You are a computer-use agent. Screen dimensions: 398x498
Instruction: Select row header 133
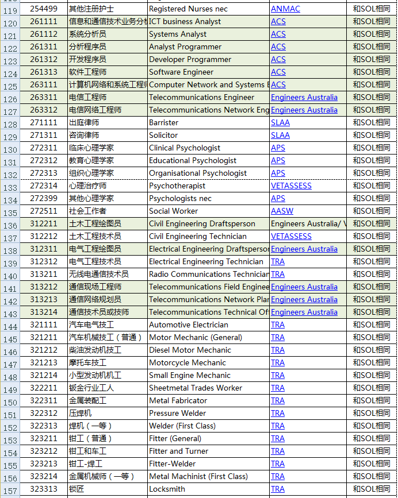tap(10, 186)
